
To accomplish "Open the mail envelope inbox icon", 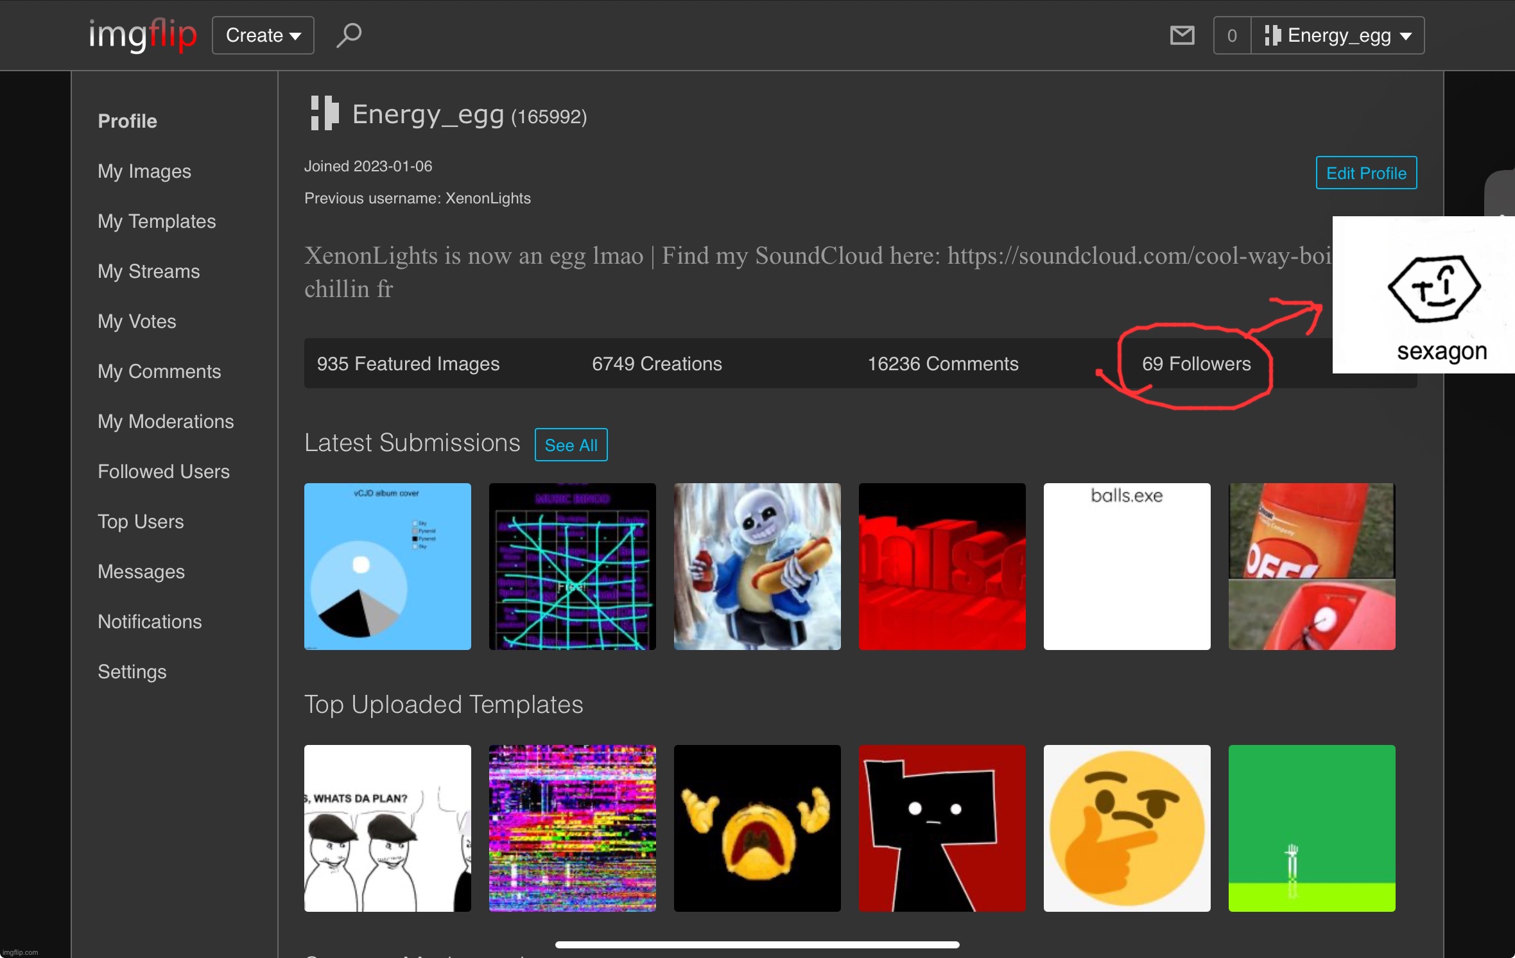I will click(x=1182, y=35).
